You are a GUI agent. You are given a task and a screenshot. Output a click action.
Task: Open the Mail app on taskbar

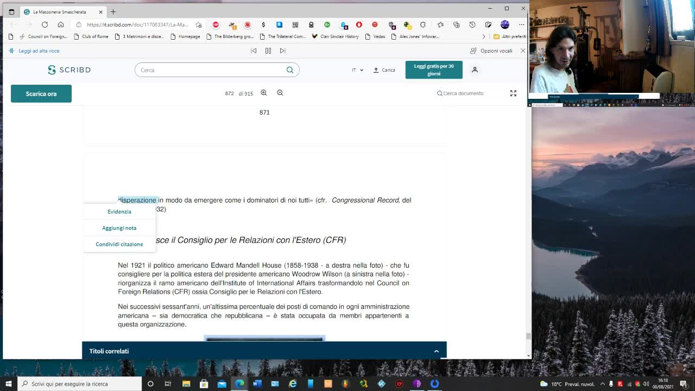click(222, 383)
